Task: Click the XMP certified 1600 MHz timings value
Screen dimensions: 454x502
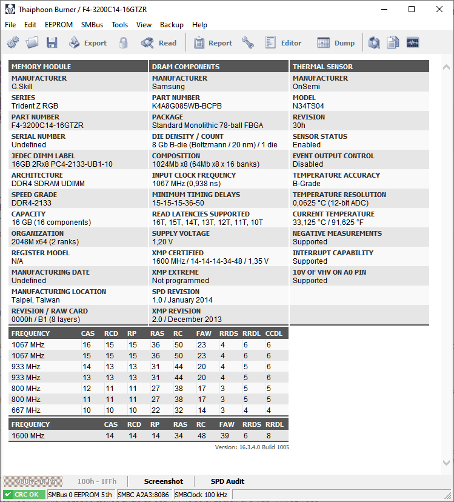Action: point(210,261)
